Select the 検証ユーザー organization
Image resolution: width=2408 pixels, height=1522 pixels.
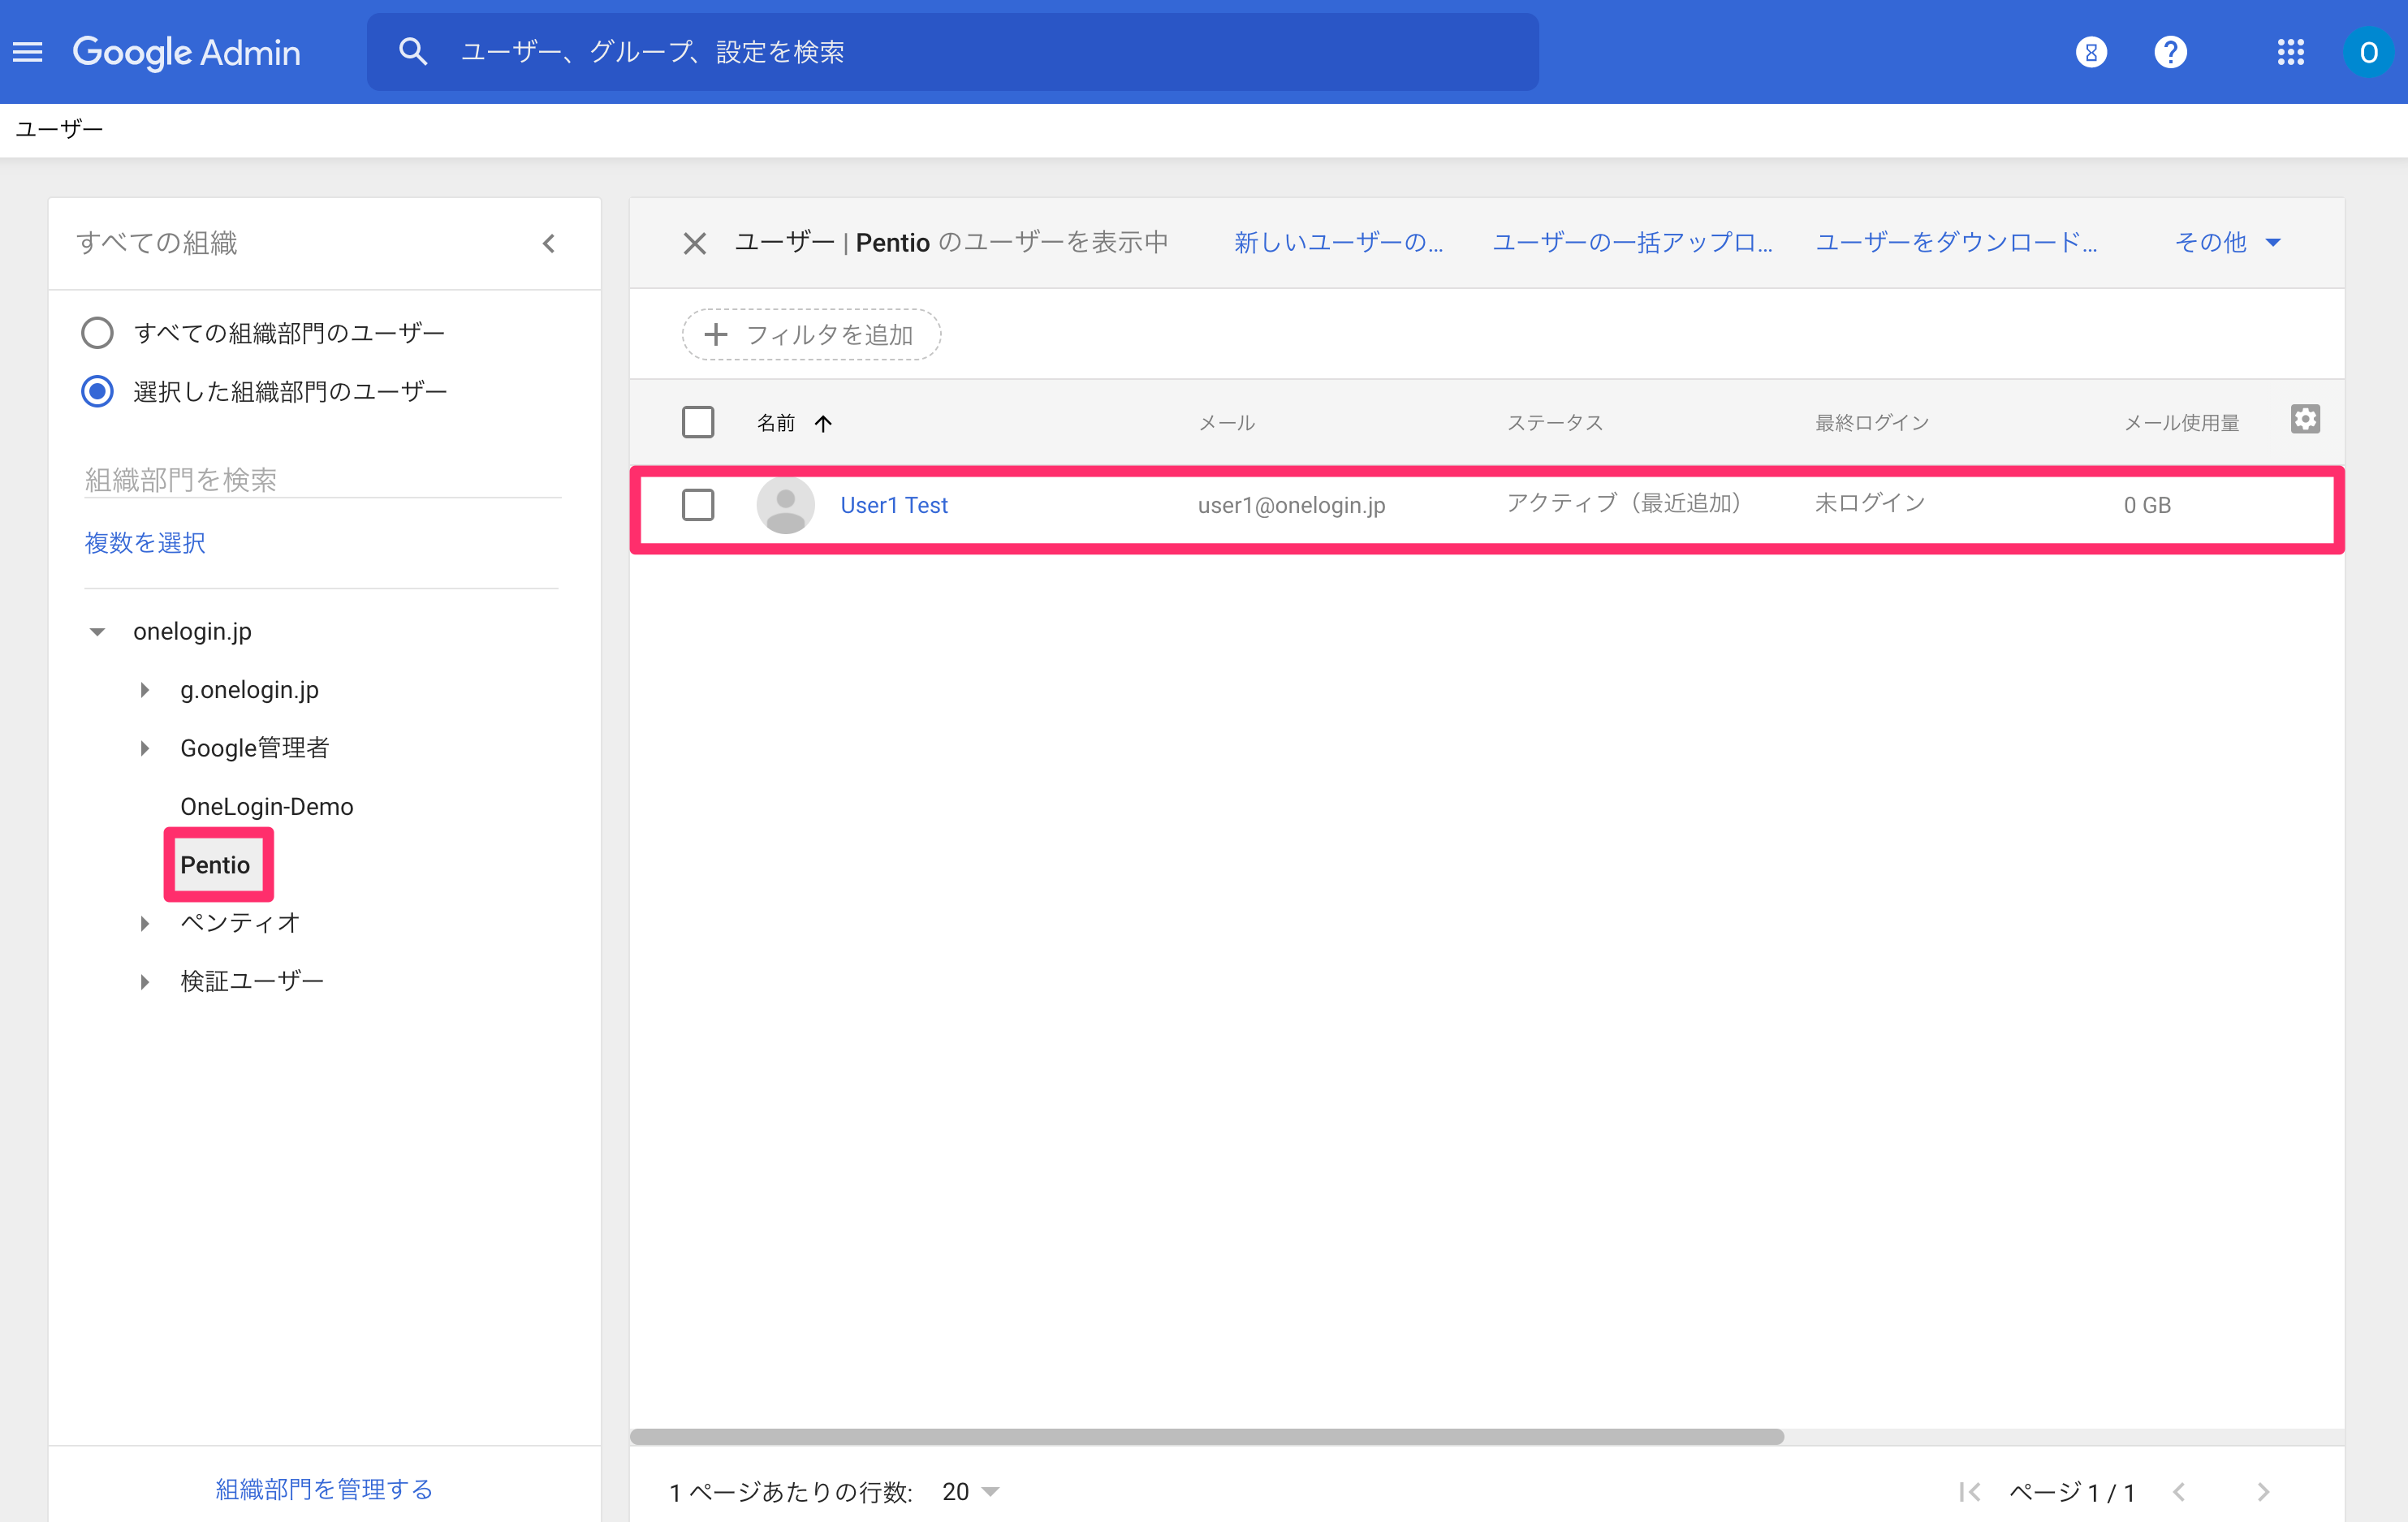(x=252, y=981)
